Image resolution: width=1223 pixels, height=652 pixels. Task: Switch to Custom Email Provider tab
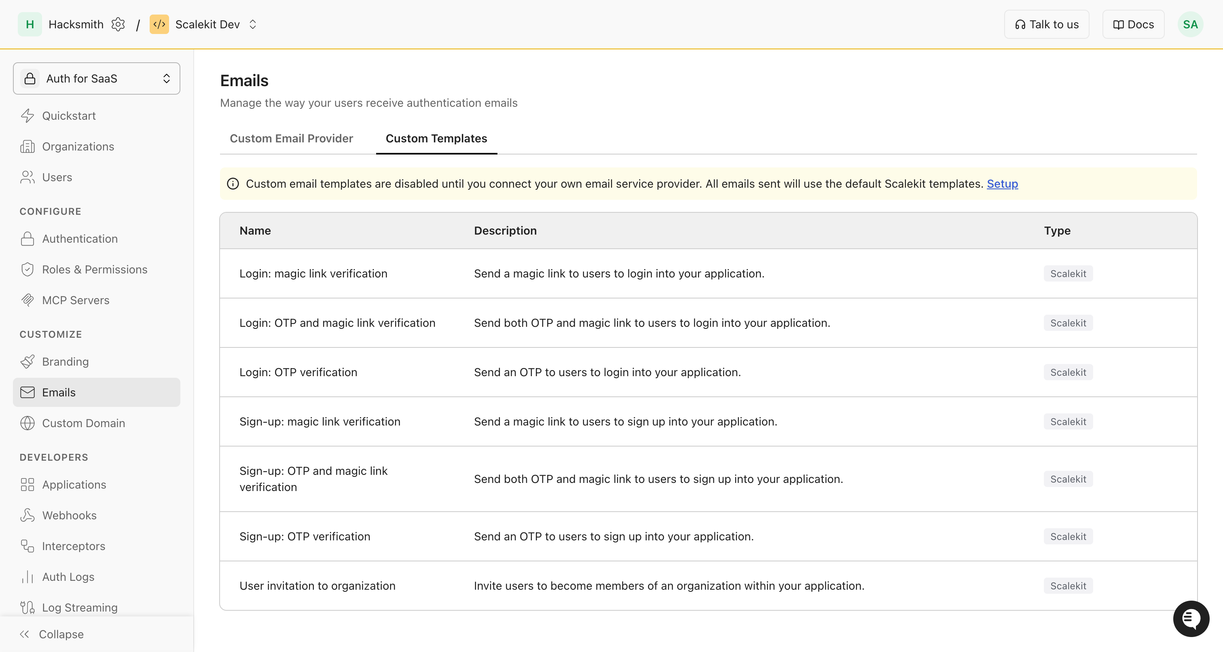[291, 138]
